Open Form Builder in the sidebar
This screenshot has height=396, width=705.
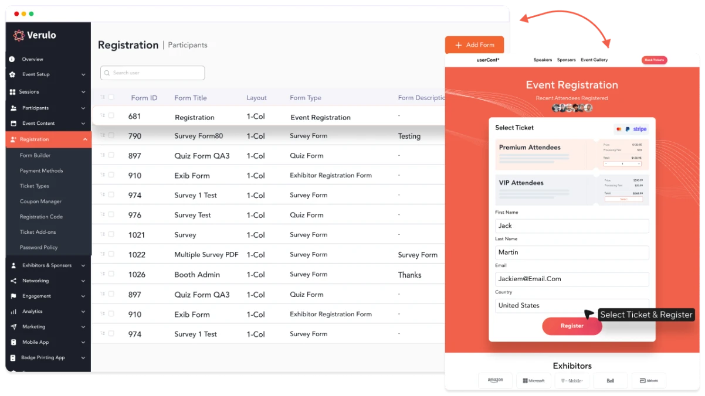35,155
